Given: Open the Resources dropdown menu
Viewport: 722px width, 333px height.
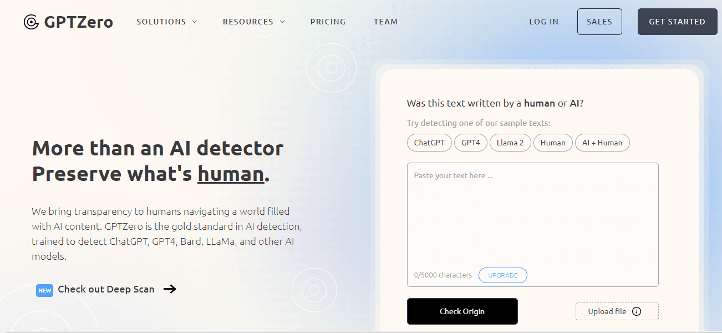Looking at the screenshot, I should (x=253, y=22).
